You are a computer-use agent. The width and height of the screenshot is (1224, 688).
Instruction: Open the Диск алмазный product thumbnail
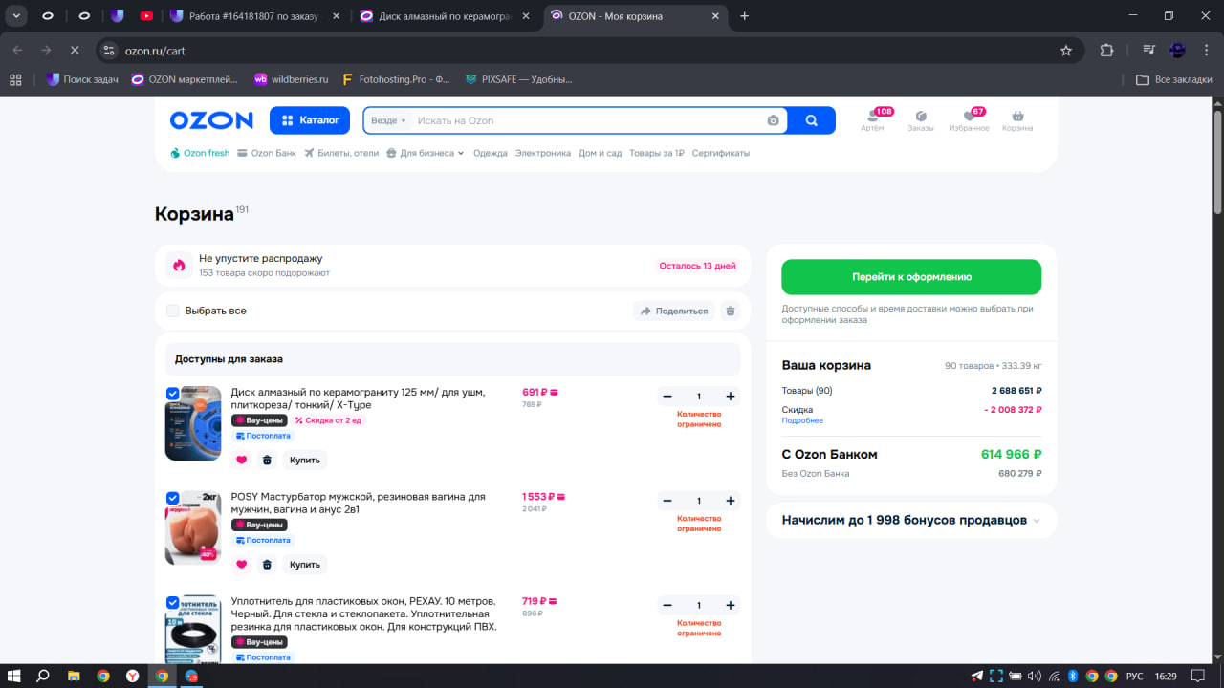click(x=193, y=423)
